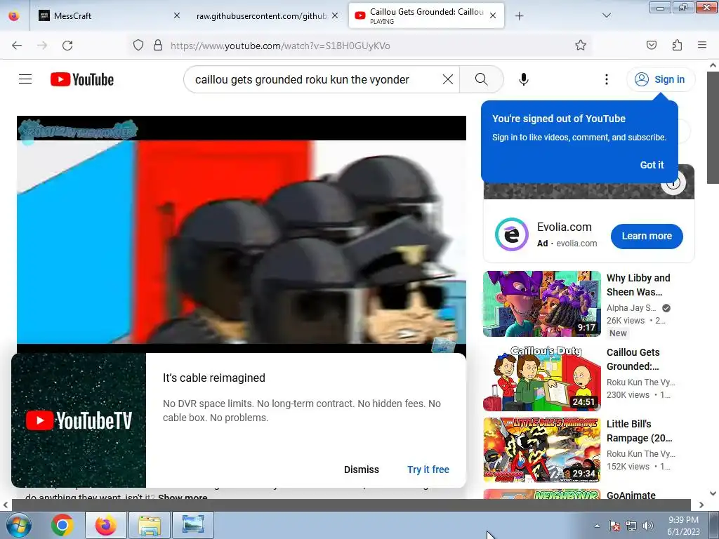Open Why Libby and Sheen video thumbnail
Image resolution: width=719 pixels, height=539 pixels.
coord(541,304)
